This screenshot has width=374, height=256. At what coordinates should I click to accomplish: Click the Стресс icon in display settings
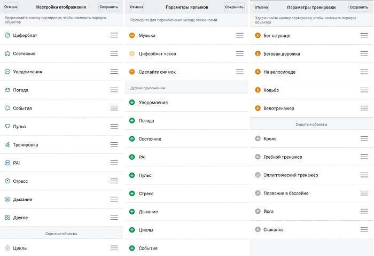7,181
